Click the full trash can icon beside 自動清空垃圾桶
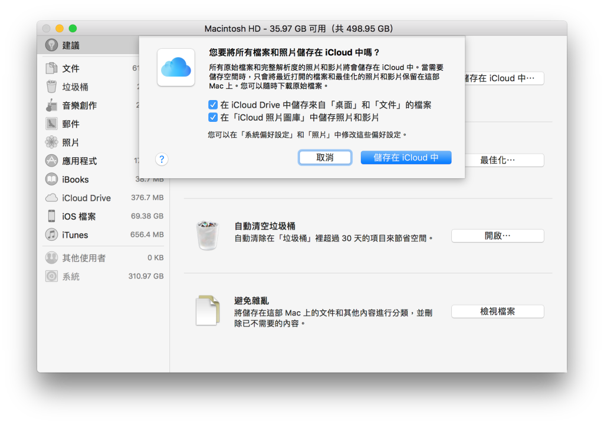 (x=208, y=235)
